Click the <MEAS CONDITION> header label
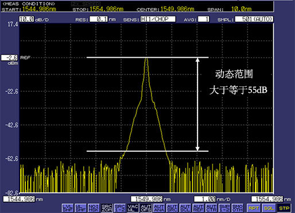The image size is (295, 213). pyautogui.click(x=29, y=3)
